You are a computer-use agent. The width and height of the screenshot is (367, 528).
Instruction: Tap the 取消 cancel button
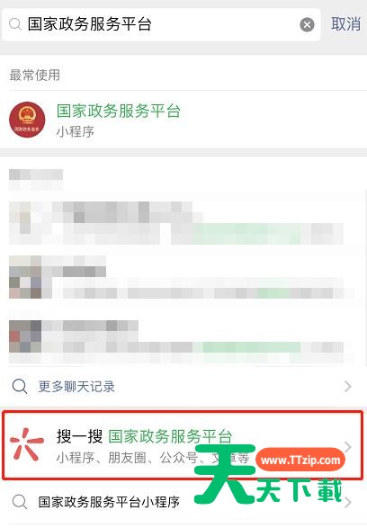pyautogui.click(x=345, y=24)
